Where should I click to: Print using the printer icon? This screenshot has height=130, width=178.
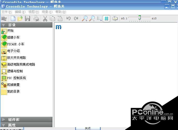click(36, 18)
